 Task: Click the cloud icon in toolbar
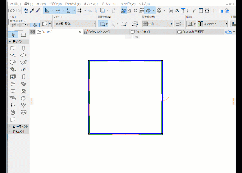[x=227, y=10]
